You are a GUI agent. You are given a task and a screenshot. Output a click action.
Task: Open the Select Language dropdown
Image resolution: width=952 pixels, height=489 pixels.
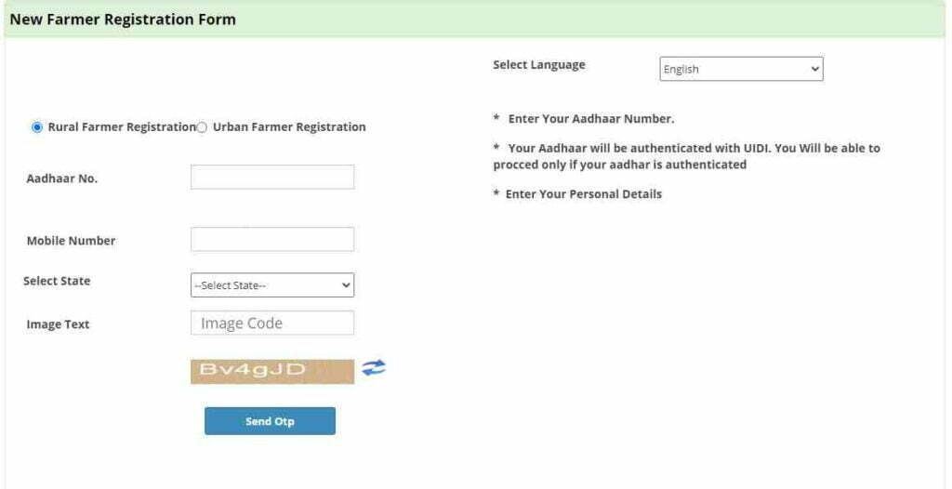tap(741, 69)
